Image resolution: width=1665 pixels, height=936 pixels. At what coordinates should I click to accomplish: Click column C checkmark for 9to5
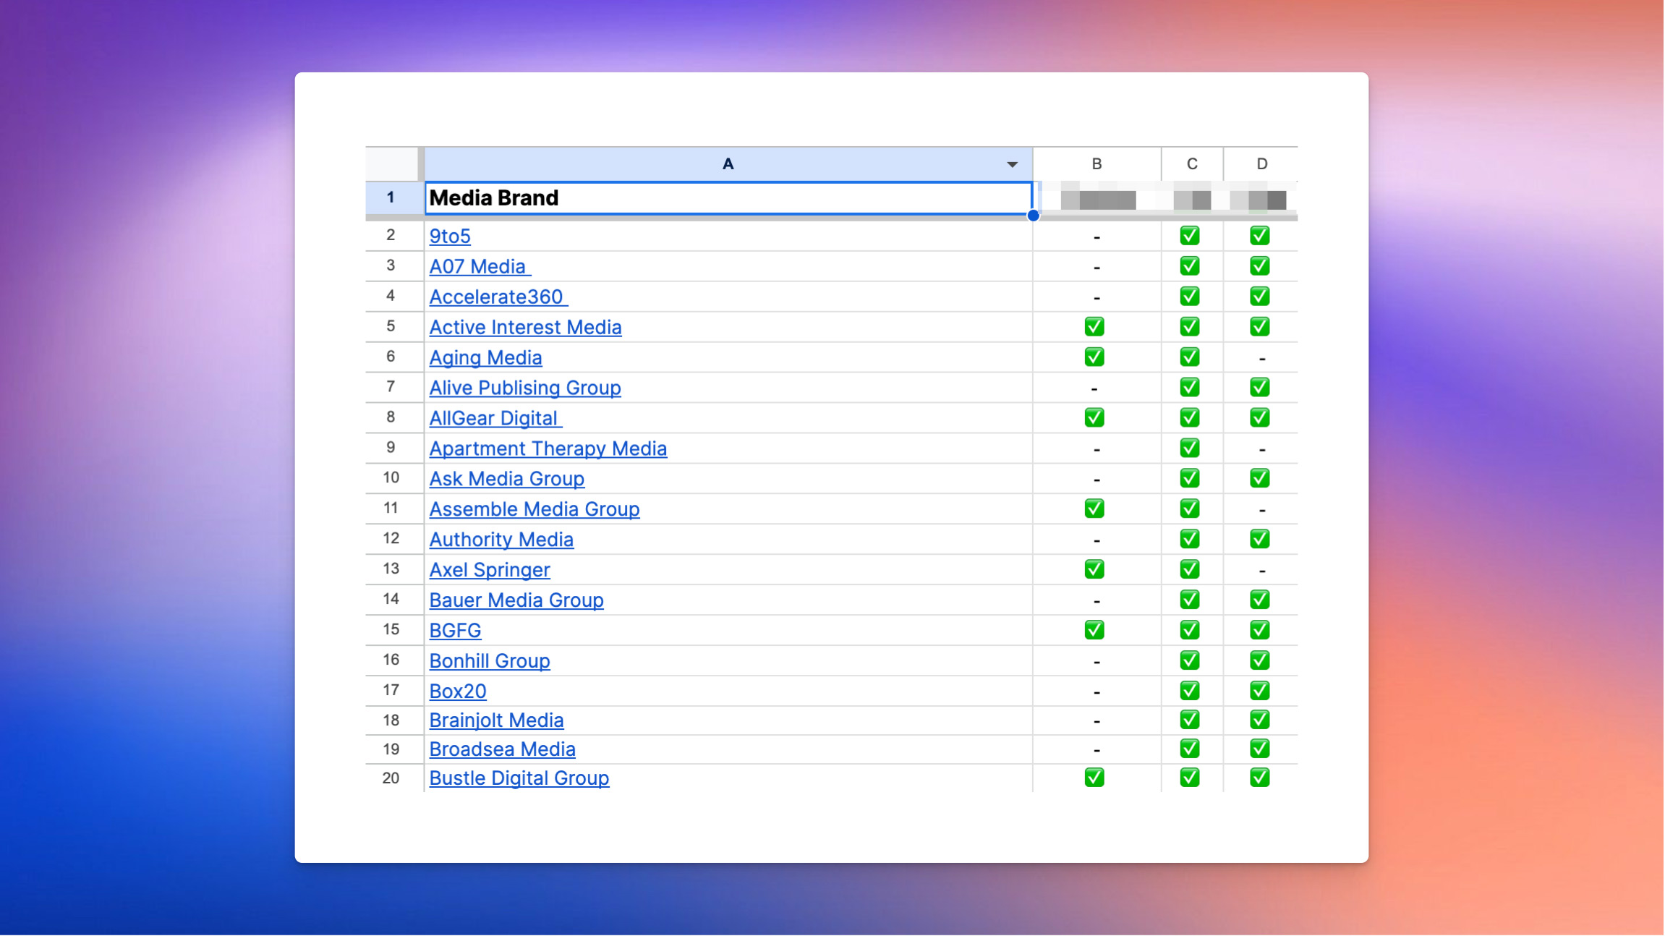(x=1190, y=236)
